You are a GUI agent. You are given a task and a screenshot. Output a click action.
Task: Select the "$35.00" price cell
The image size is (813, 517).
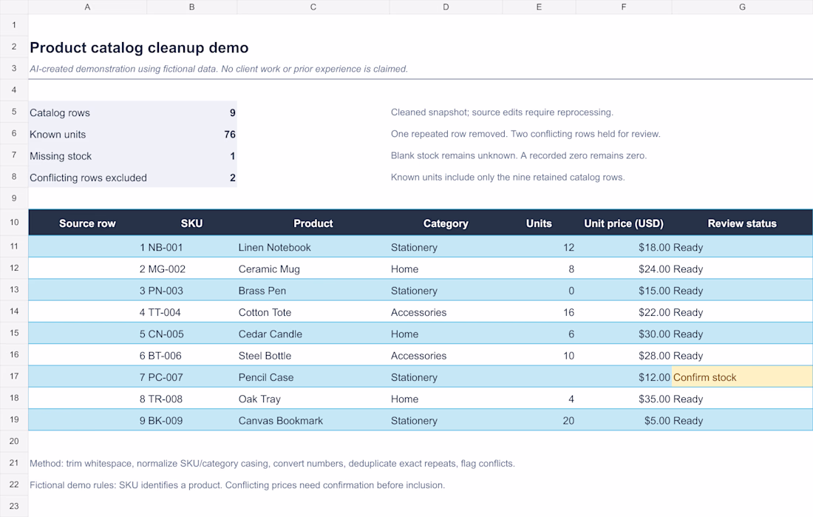click(624, 399)
